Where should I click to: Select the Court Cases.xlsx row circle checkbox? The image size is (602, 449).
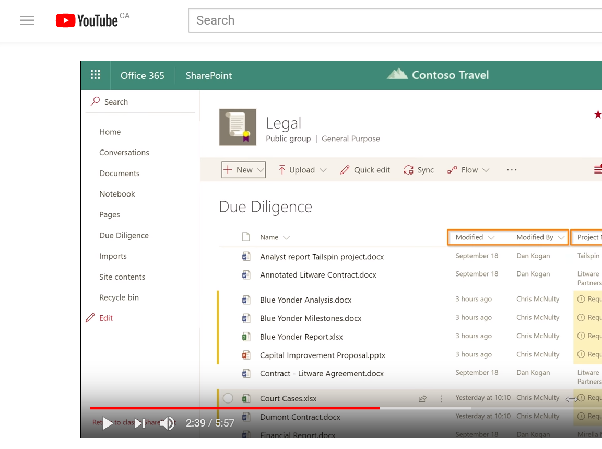point(228,398)
